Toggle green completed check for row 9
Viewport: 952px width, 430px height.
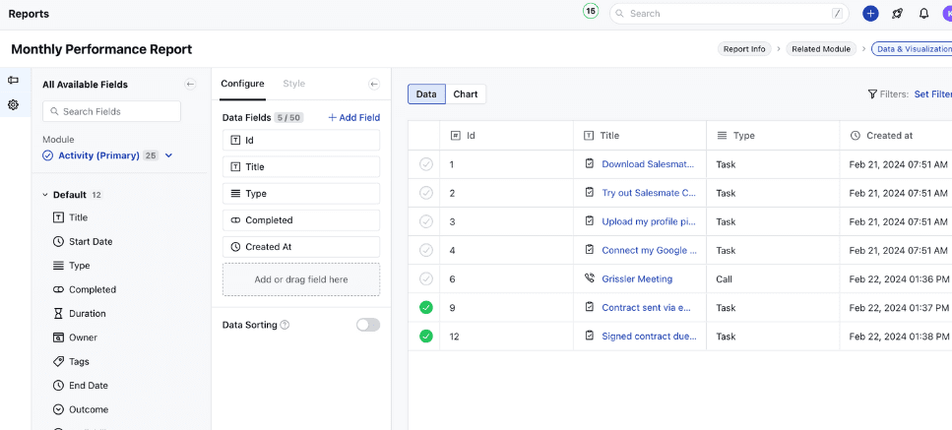[426, 307]
